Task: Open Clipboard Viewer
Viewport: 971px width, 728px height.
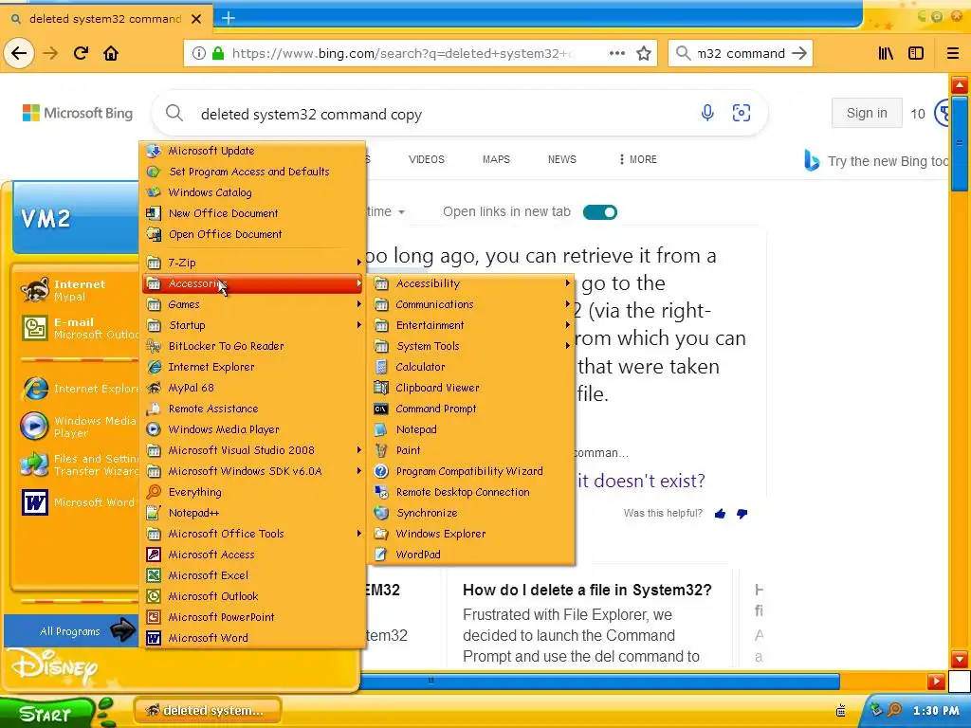Action: click(x=437, y=388)
